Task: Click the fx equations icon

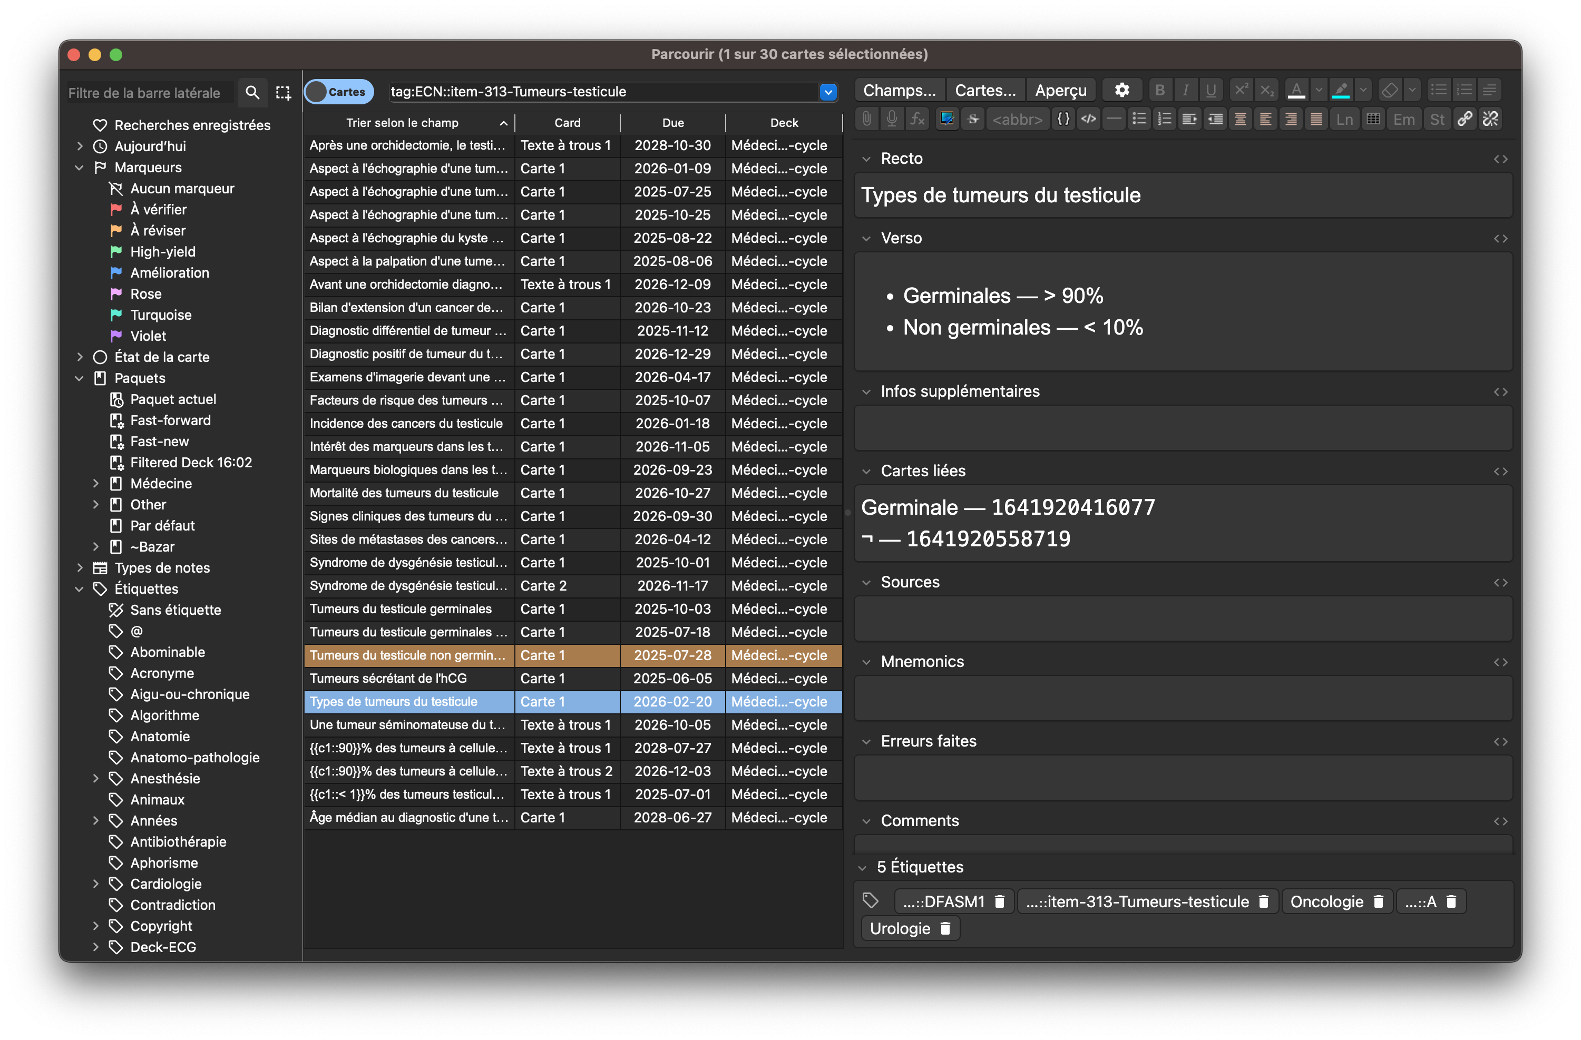Action: (x=918, y=119)
